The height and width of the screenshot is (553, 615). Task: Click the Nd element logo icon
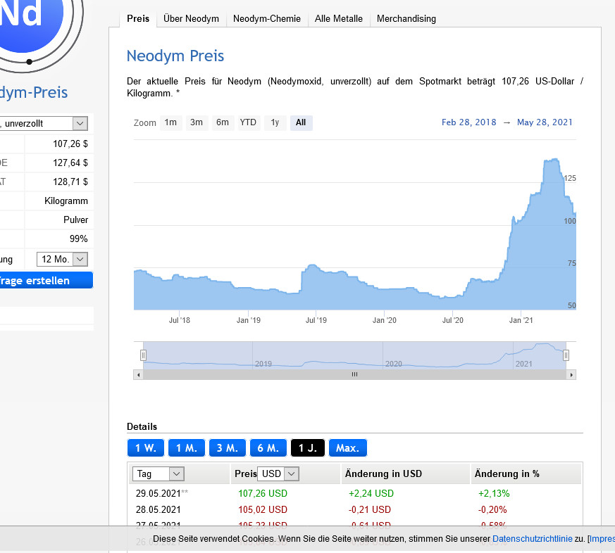pyautogui.click(x=28, y=21)
